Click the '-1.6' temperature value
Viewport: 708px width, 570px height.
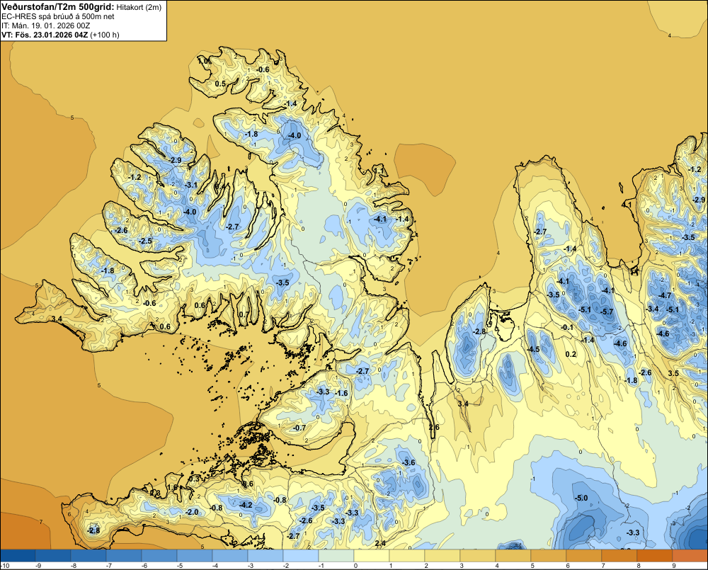(342, 394)
